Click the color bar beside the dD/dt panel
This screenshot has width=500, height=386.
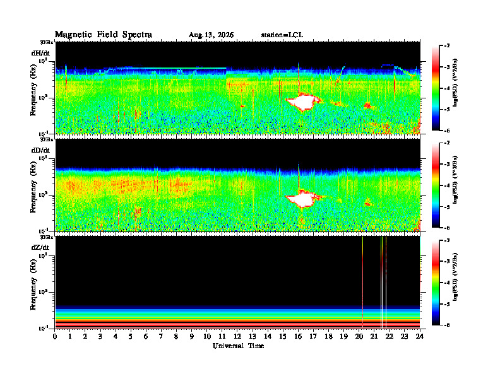point(435,185)
